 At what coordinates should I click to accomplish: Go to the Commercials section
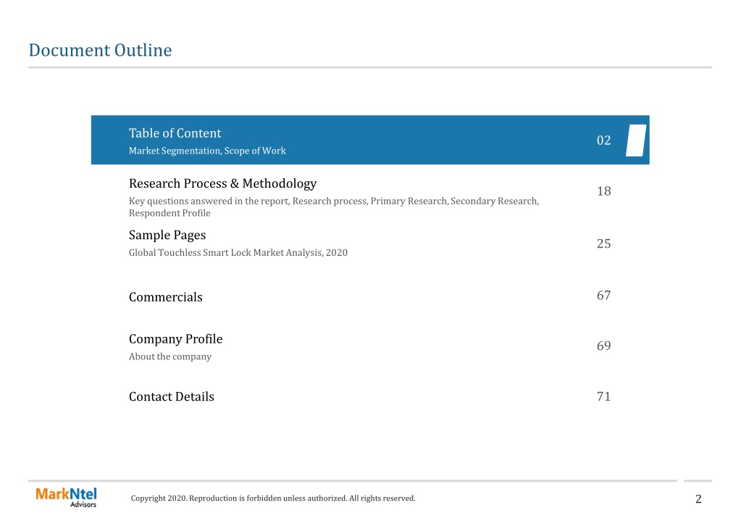click(165, 297)
